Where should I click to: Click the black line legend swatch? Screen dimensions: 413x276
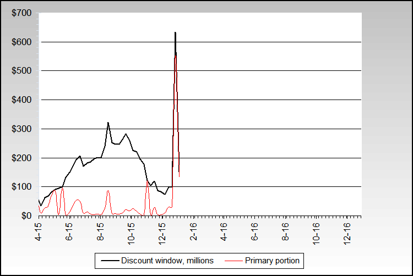pyautogui.click(x=110, y=261)
